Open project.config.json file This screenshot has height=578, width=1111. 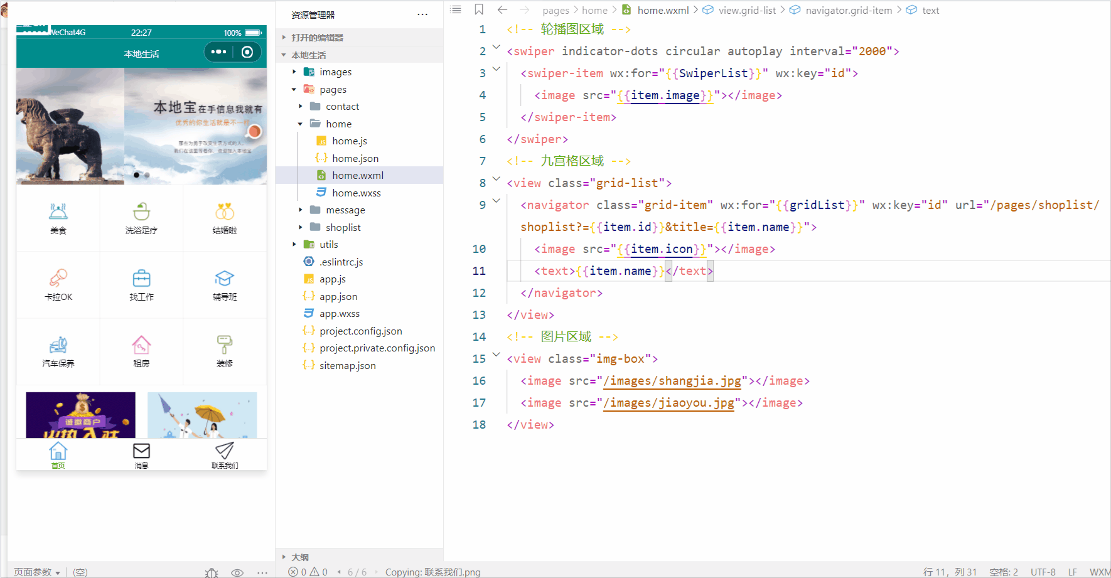point(361,331)
